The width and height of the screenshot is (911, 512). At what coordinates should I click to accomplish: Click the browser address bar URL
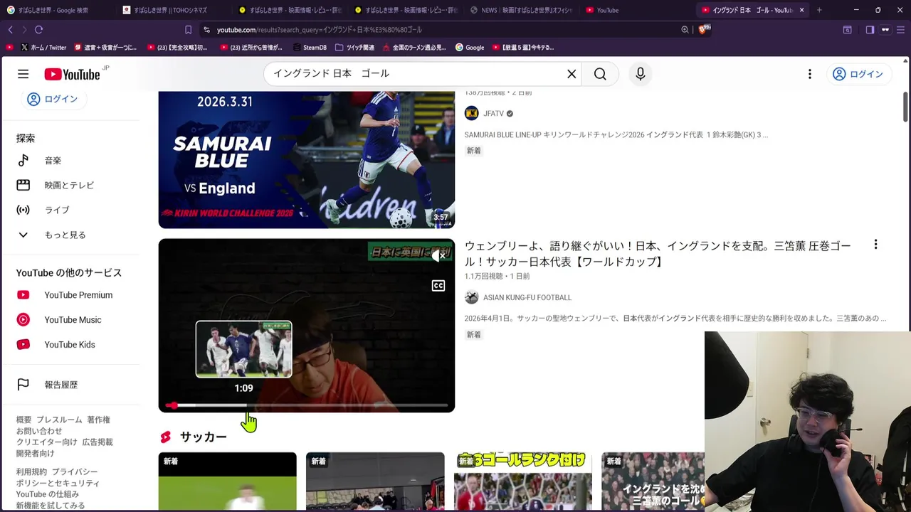click(320, 30)
